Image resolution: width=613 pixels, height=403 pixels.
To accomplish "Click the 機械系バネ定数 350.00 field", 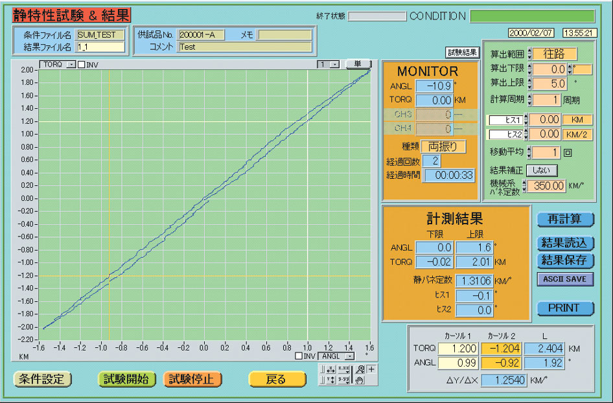I will pos(546,186).
